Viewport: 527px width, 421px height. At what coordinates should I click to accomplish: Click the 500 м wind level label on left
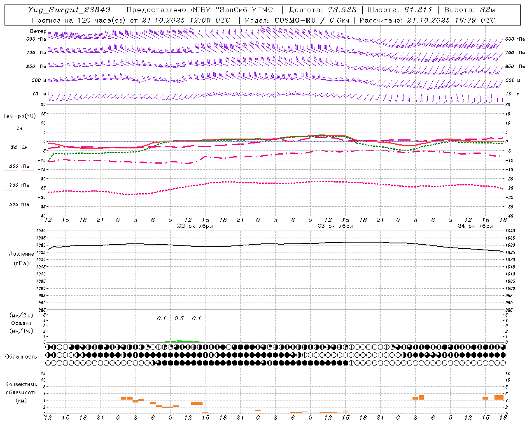pos(39,80)
